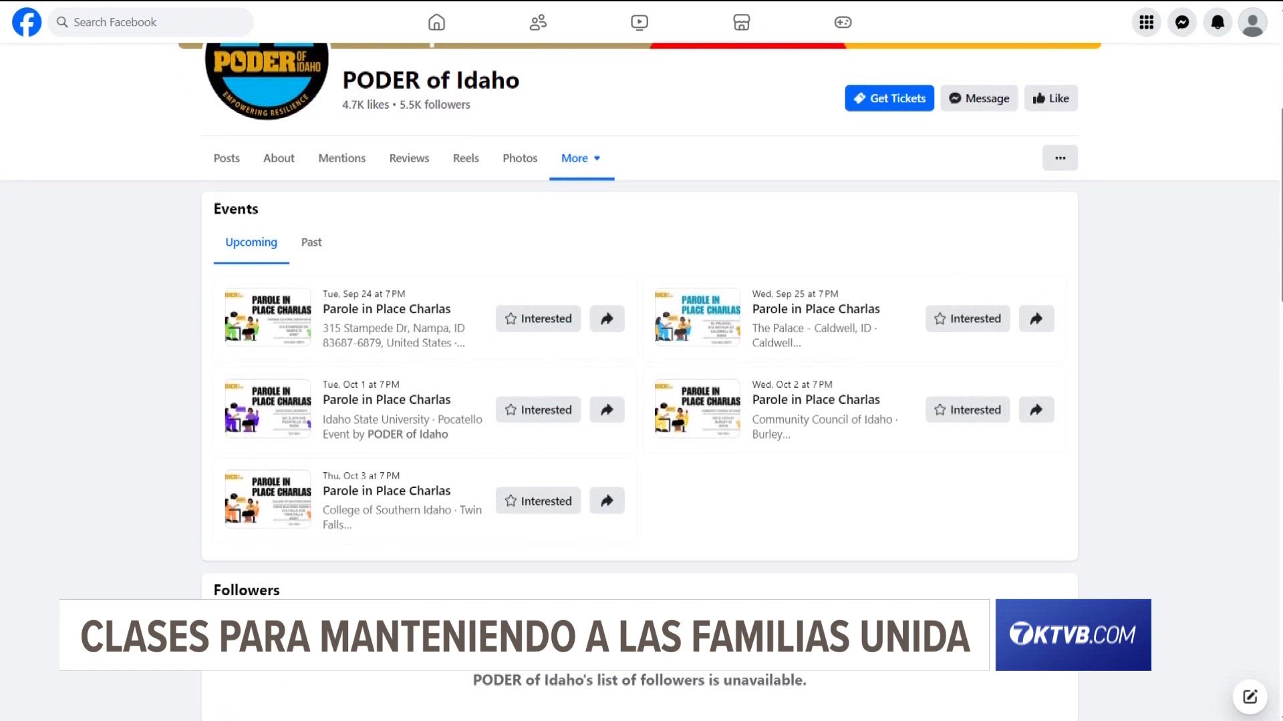The width and height of the screenshot is (1283, 721).
Task: Switch to the Posts tab
Action: click(227, 158)
